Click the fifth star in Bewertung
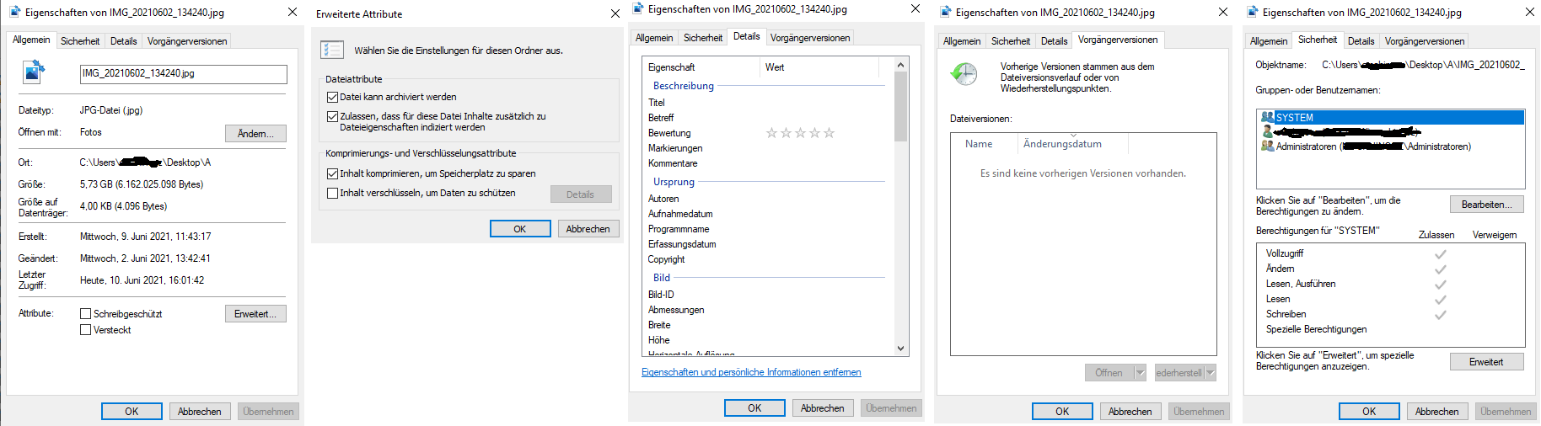The image size is (1541, 426). click(829, 133)
